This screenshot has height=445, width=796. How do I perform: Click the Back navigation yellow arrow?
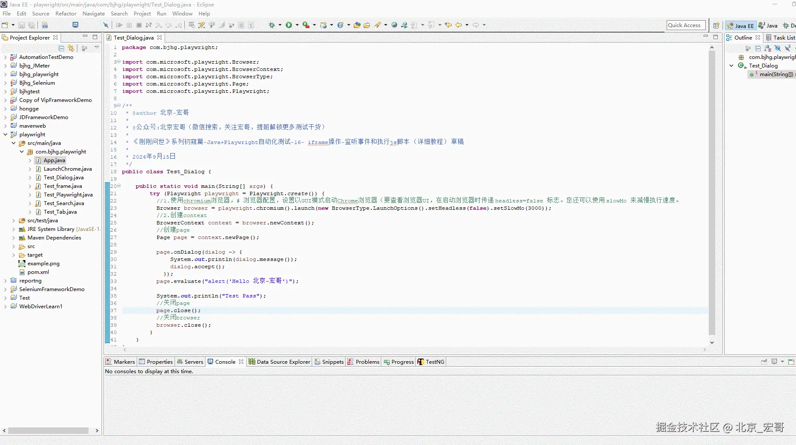pos(459,25)
